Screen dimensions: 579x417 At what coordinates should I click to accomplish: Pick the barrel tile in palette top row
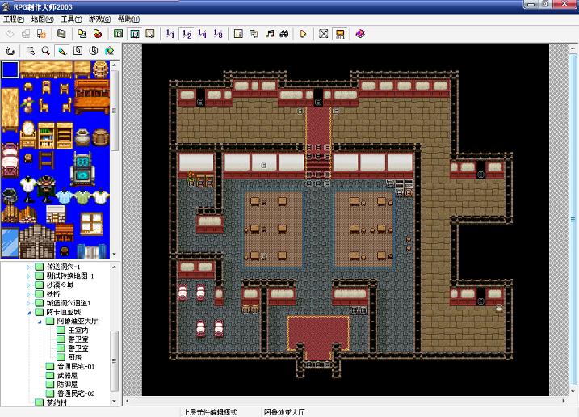(100, 69)
